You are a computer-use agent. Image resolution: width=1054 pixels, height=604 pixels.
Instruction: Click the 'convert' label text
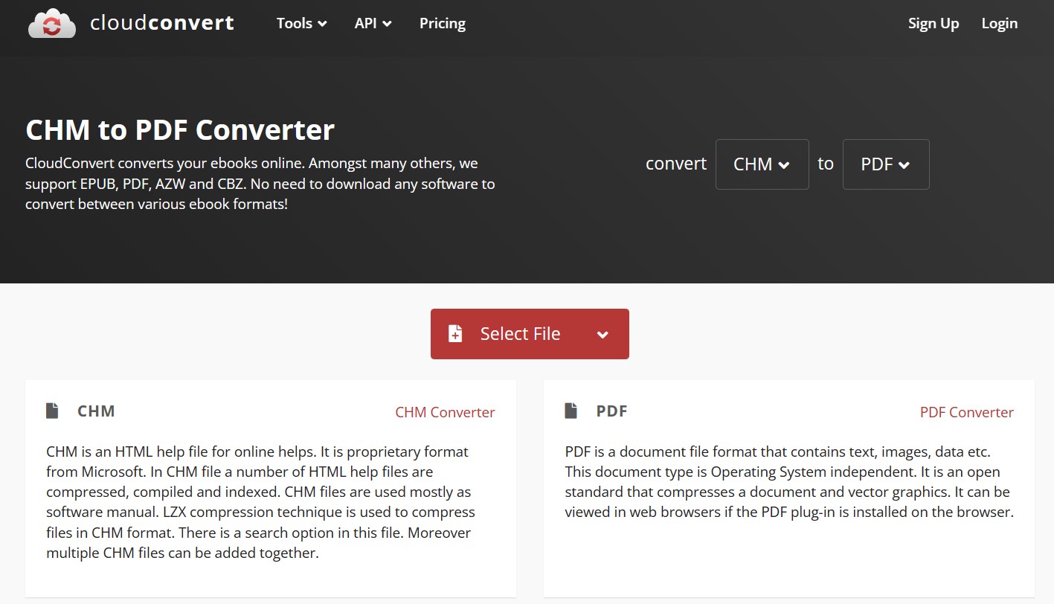pos(676,164)
